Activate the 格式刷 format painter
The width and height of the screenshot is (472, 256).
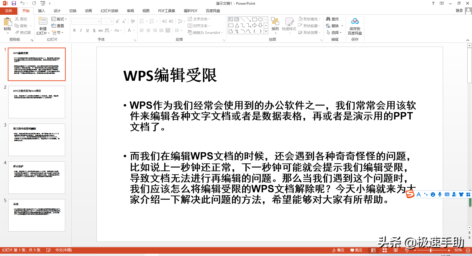click(23, 32)
